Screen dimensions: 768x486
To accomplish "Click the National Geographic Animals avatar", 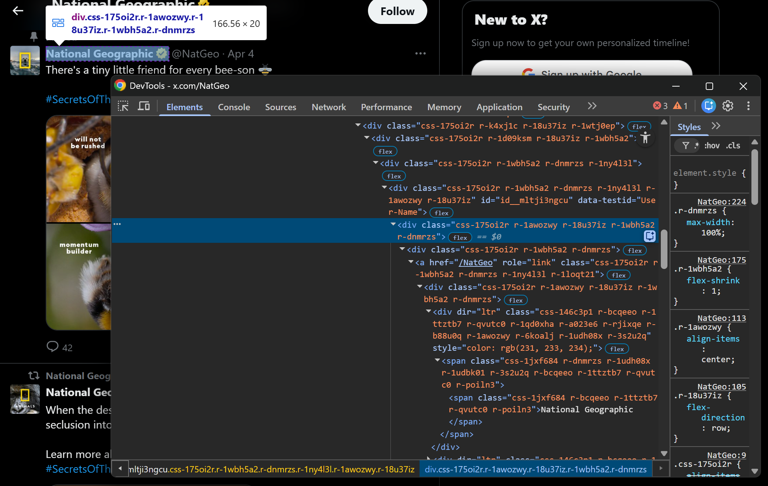I will pos(25,399).
